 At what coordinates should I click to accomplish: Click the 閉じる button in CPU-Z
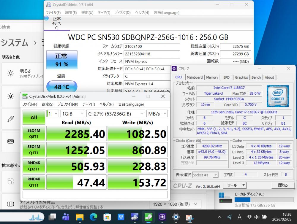283,185
